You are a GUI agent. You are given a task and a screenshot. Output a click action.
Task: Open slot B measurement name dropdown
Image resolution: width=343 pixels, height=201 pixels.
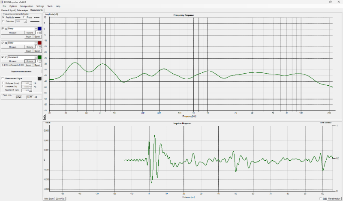pos(23,43)
